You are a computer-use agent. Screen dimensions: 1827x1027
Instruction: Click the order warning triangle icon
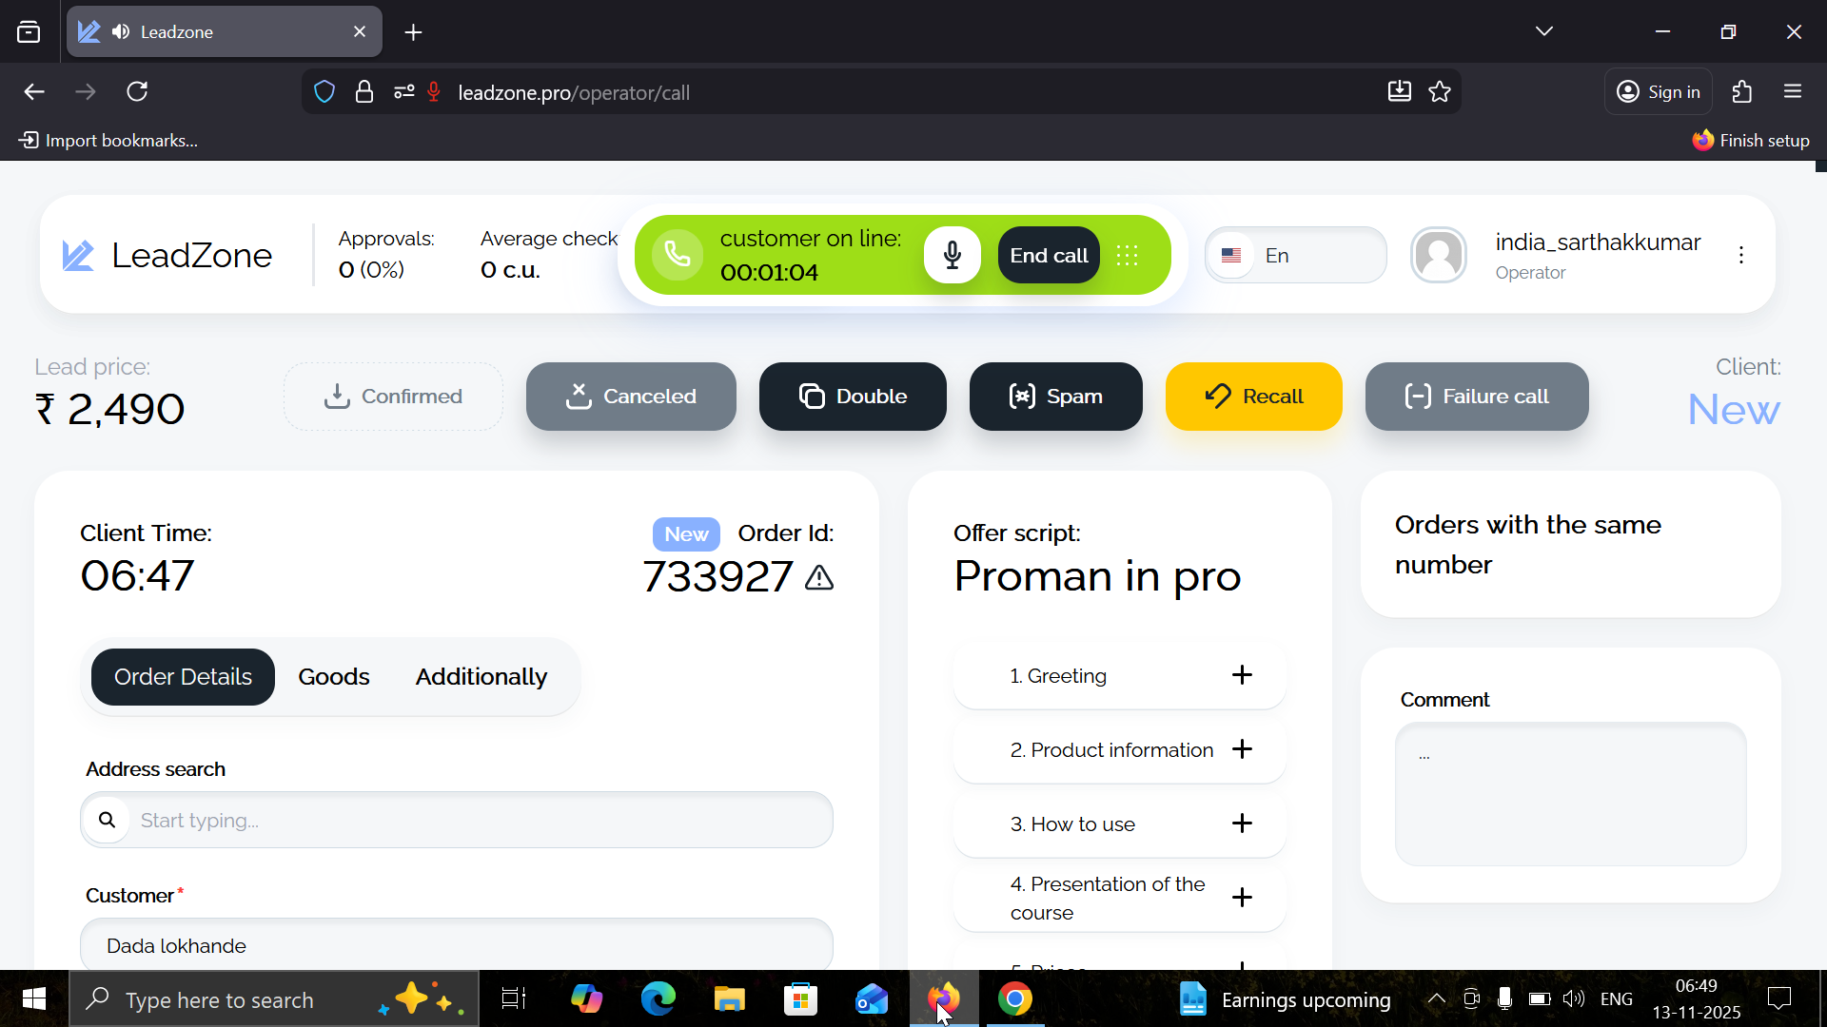pyautogui.click(x=819, y=577)
